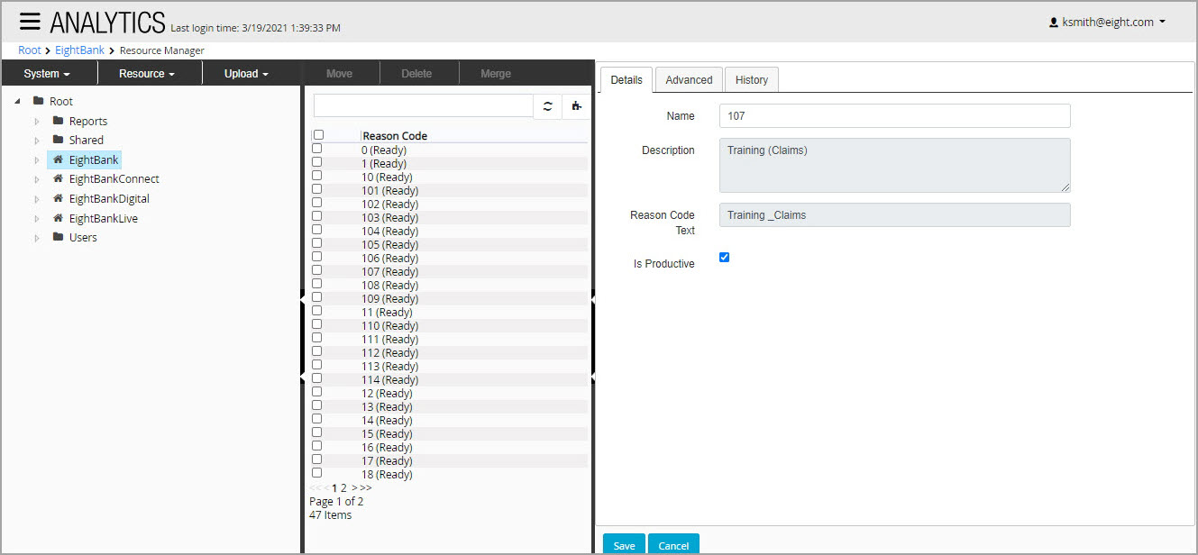Click the Reason Code column header

click(x=395, y=136)
